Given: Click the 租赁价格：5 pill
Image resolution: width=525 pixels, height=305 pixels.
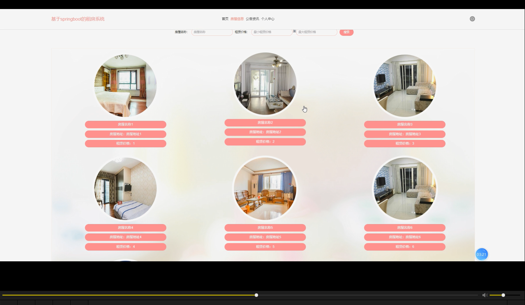Looking at the screenshot, I should tap(265, 247).
